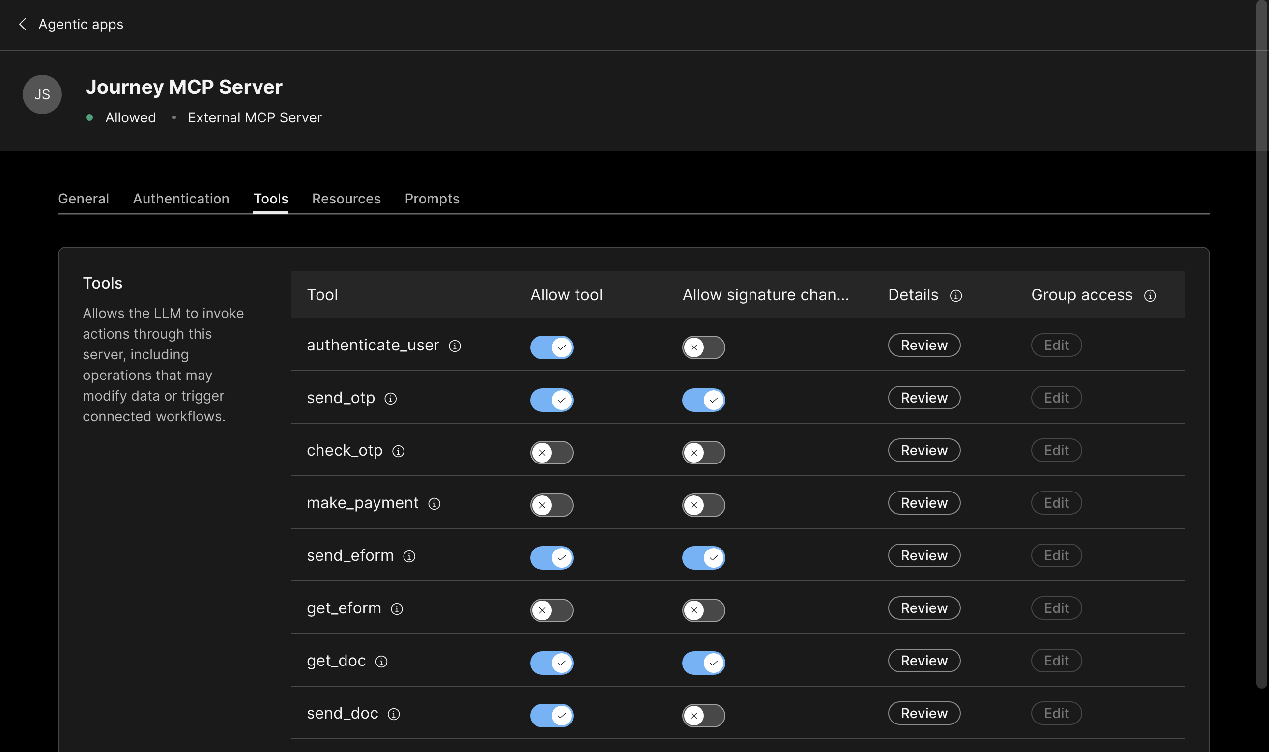The height and width of the screenshot is (752, 1269).
Task: Click the Group access info icon
Action: tap(1151, 295)
